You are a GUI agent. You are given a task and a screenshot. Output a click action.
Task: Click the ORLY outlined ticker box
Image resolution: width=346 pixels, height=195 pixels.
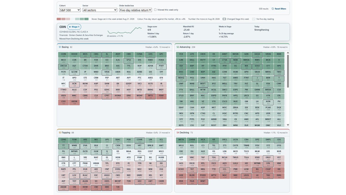click(x=268, y=158)
